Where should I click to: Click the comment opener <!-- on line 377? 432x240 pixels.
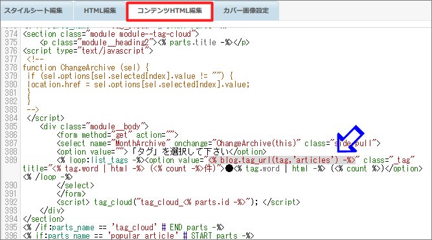(x=35, y=59)
